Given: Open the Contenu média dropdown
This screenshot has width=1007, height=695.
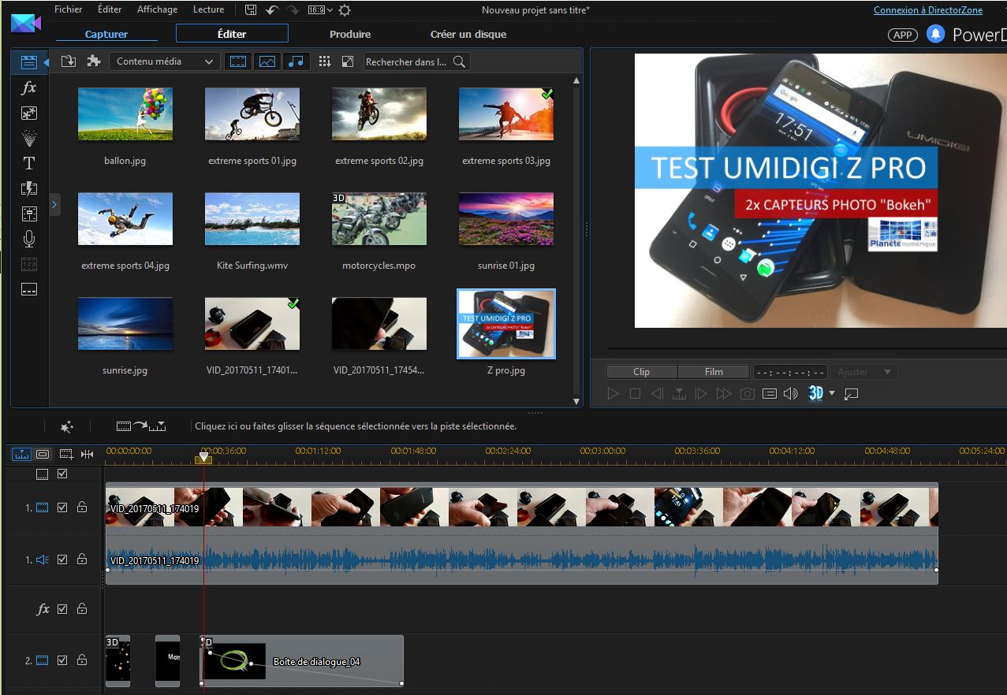Looking at the screenshot, I should pyautogui.click(x=164, y=61).
